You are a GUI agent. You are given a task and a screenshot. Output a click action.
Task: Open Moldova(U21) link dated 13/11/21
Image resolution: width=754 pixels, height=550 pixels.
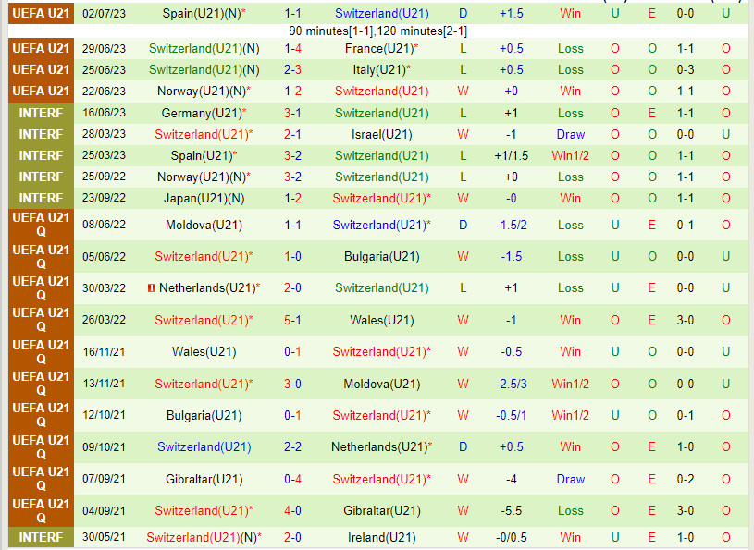(382, 384)
